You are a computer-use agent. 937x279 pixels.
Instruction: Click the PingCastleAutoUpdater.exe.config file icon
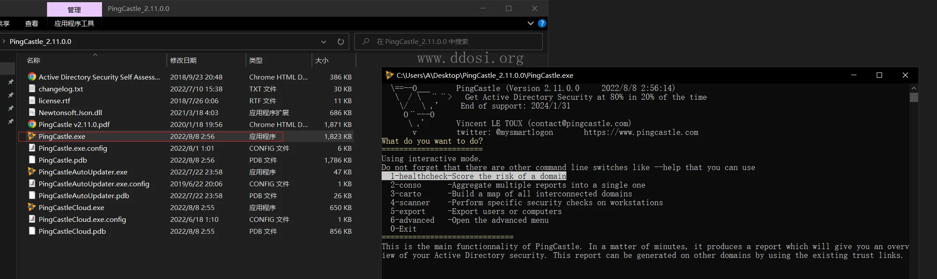[x=32, y=183]
